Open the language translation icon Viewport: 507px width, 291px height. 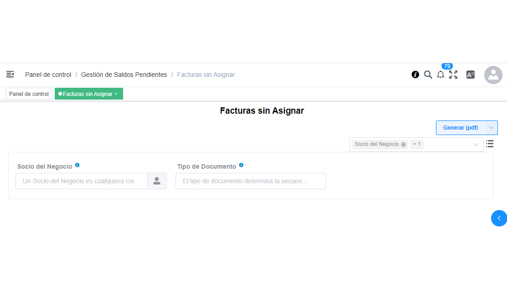[x=470, y=74]
